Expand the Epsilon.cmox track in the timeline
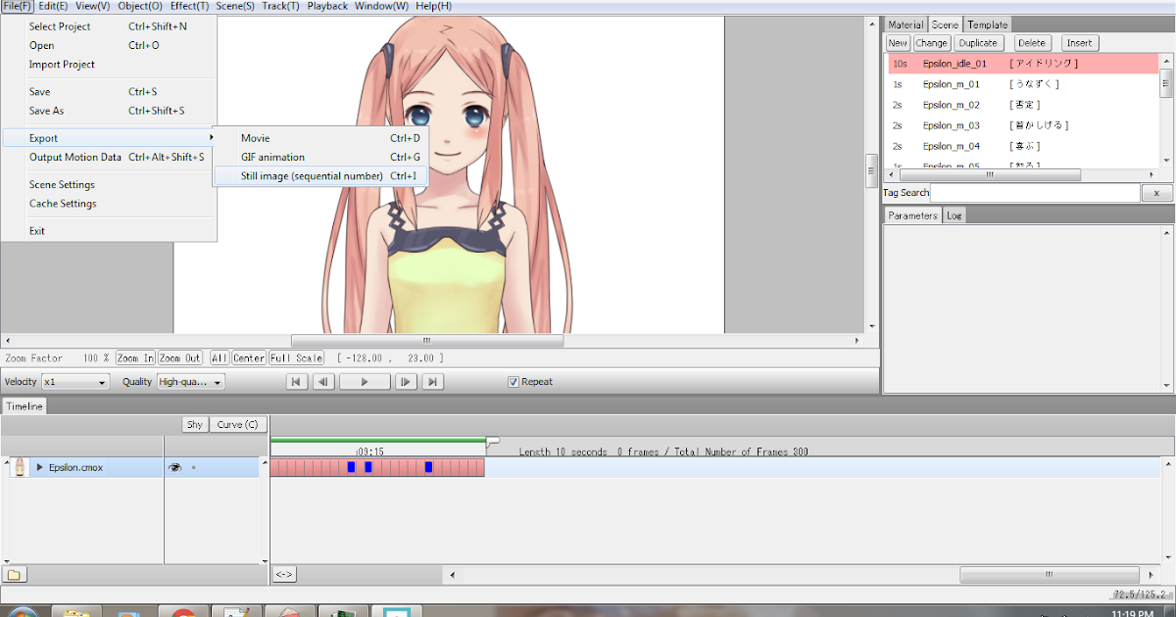 tap(38, 467)
